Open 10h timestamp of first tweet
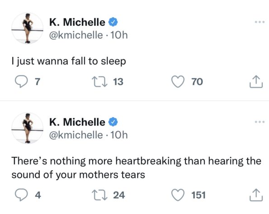Viewport: 269px width, 214px height. click(x=119, y=35)
